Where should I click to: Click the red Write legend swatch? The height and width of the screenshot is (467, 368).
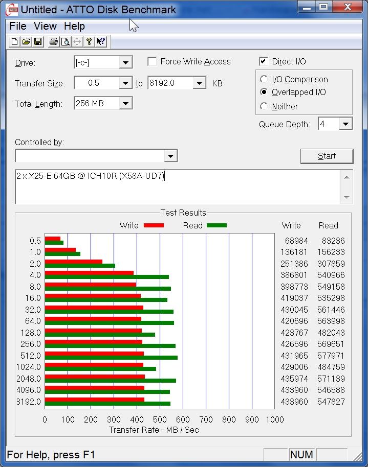click(154, 225)
